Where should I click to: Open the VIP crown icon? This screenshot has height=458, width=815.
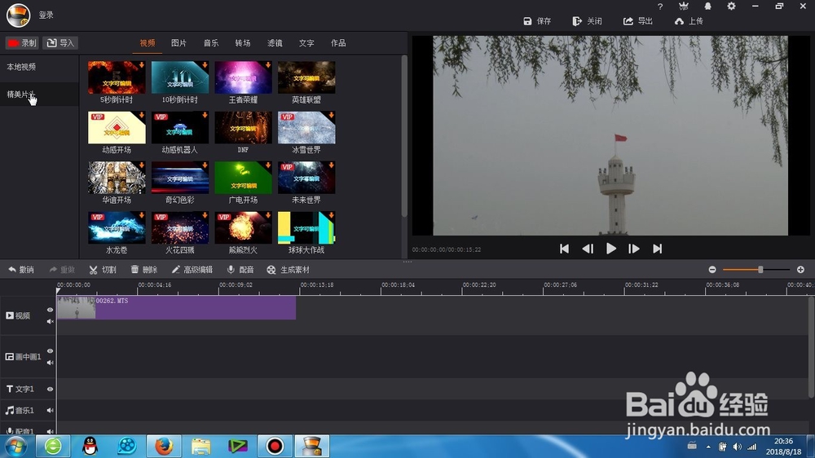684,7
